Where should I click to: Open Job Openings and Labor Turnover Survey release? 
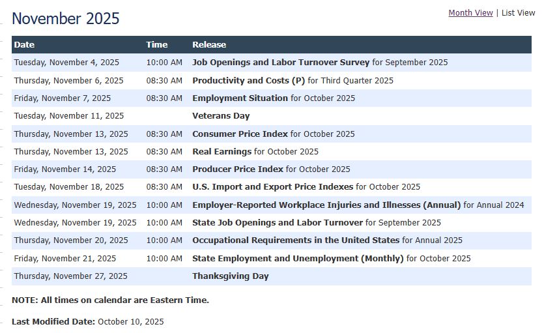pos(281,63)
